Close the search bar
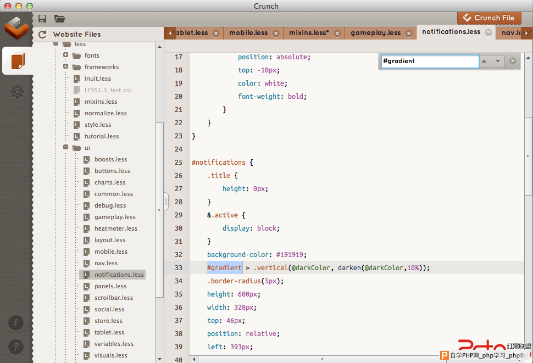 513,61
